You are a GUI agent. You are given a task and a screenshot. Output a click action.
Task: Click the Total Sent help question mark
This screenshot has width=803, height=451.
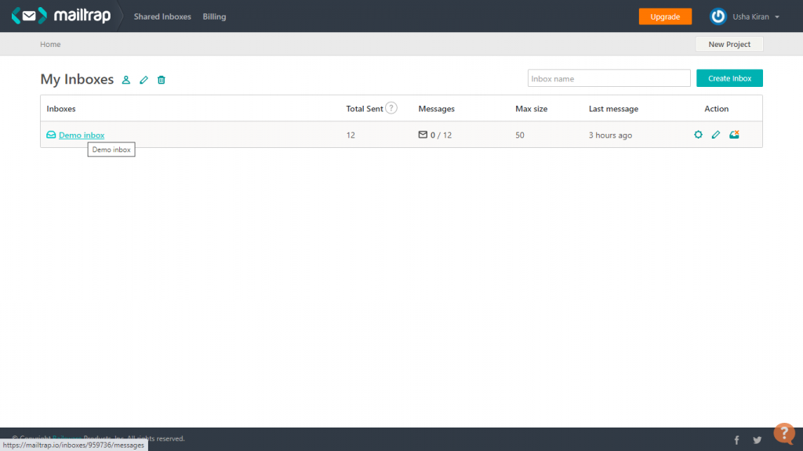point(391,108)
